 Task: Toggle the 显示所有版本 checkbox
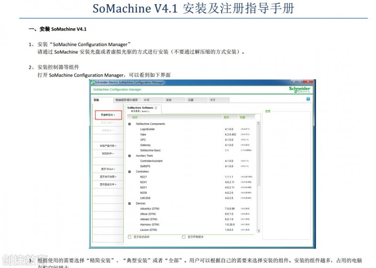point(184,237)
